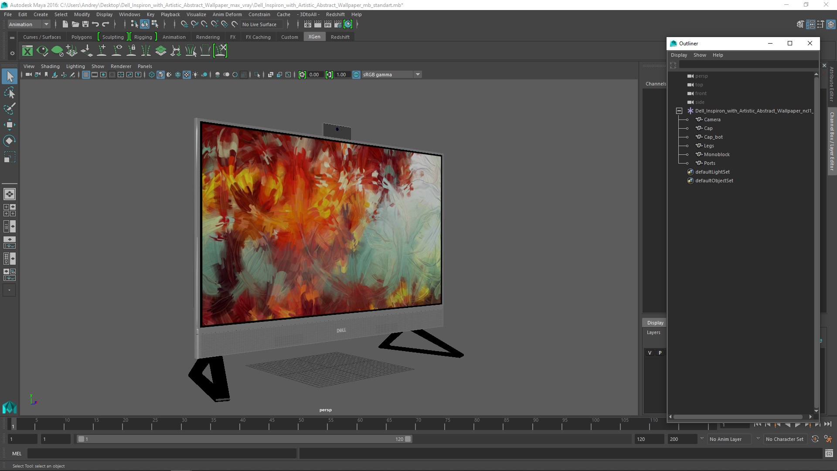Select the Paint Selection tool
Image resolution: width=837 pixels, height=471 pixels.
click(x=10, y=109)
